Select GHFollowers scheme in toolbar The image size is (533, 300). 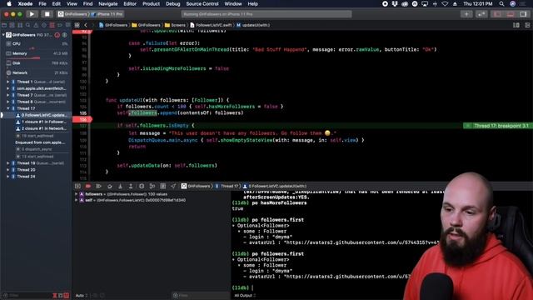(72, 14)
